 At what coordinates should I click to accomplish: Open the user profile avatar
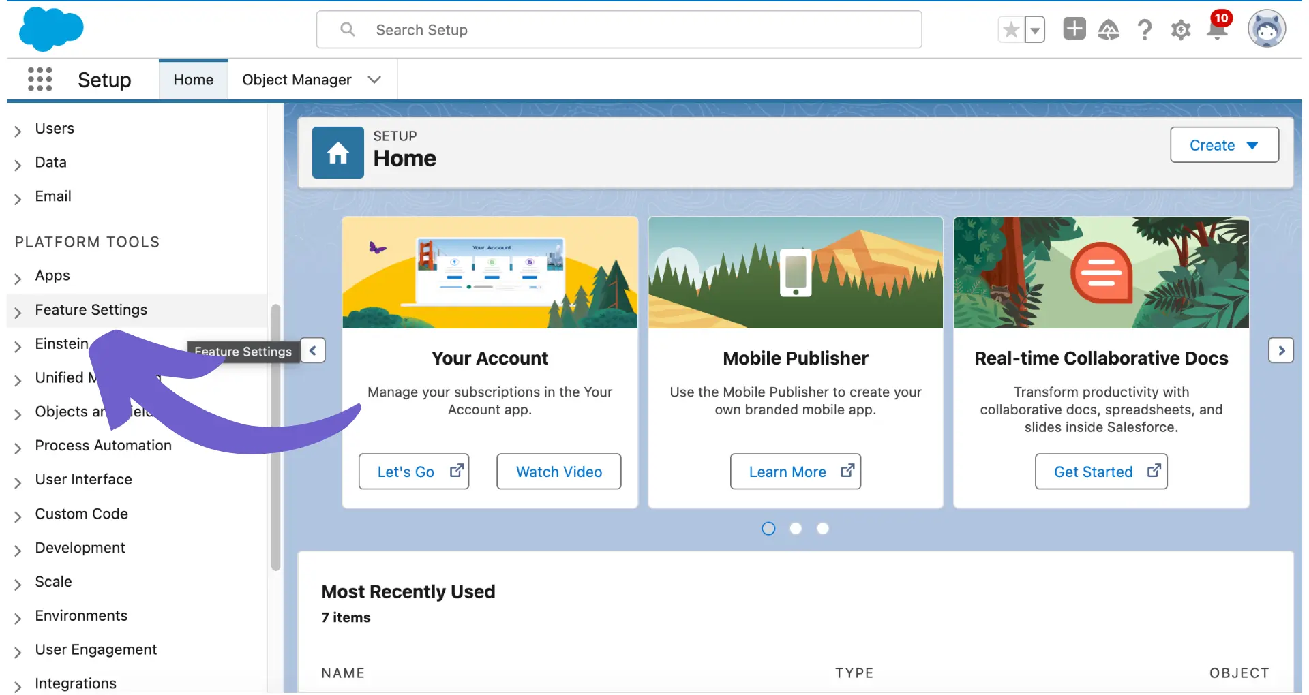point(1267,29)
